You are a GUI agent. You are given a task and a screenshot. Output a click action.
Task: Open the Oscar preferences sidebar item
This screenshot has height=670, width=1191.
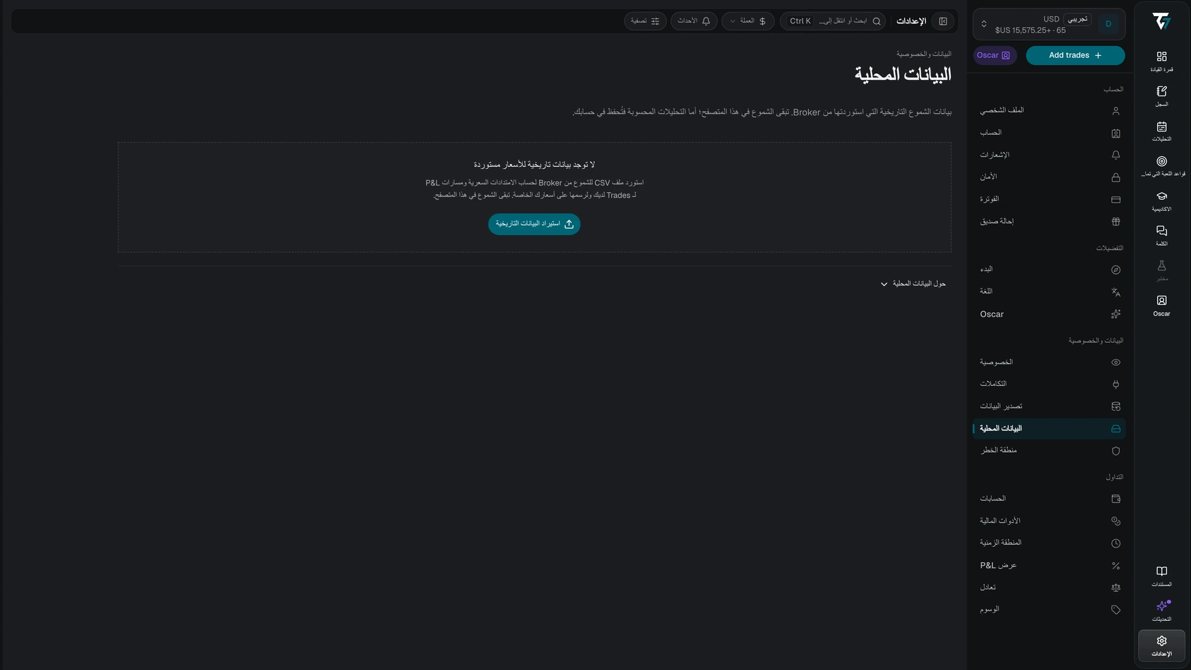pos(1049,314)
